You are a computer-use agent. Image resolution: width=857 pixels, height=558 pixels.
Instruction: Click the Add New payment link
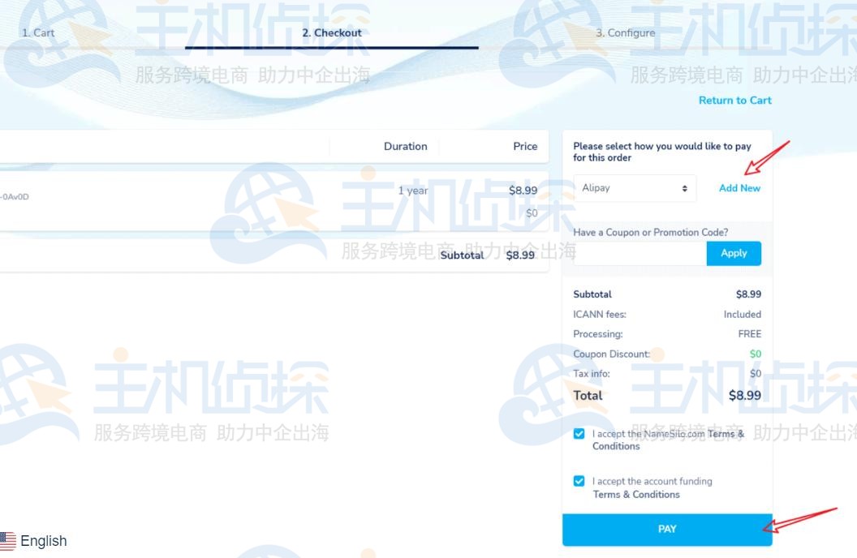pyautogui.click(x=739, y=187)
